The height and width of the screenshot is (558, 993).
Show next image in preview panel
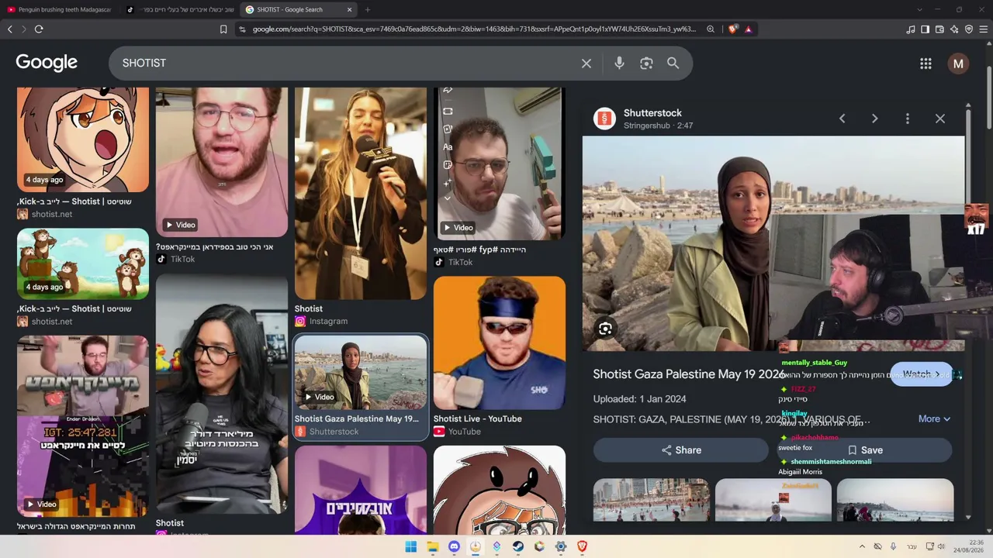874,119
